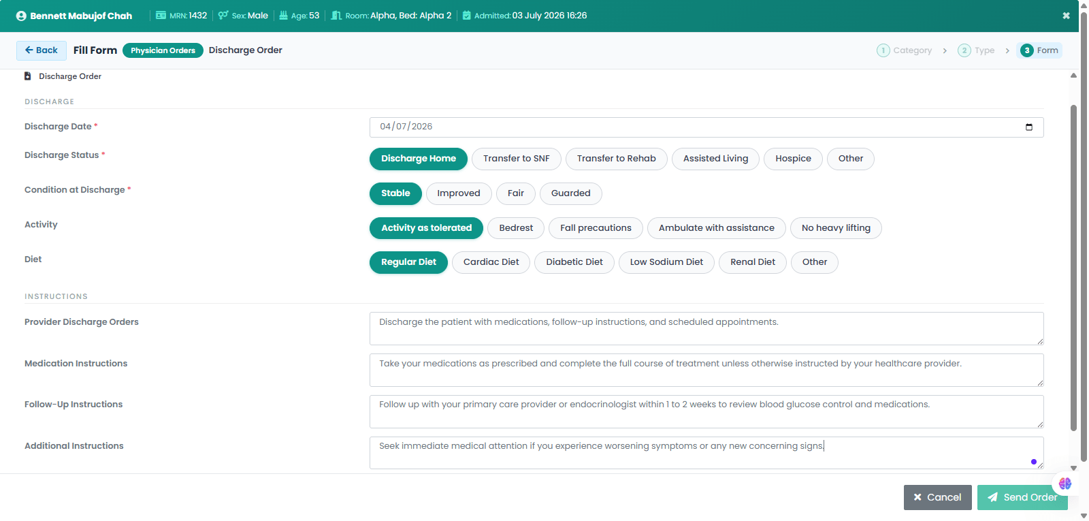Set condition to Fair
Viewport: 1089px width, 521px height.
point(516,193)
